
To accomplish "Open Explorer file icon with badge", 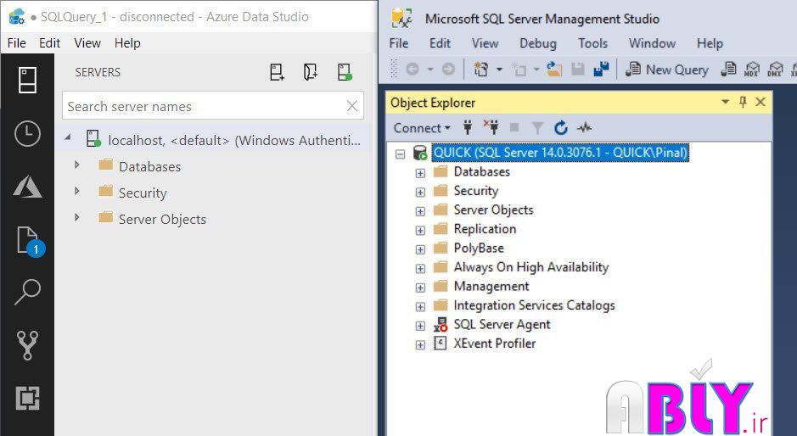I will pyautogui.click(x=30, y=241).
